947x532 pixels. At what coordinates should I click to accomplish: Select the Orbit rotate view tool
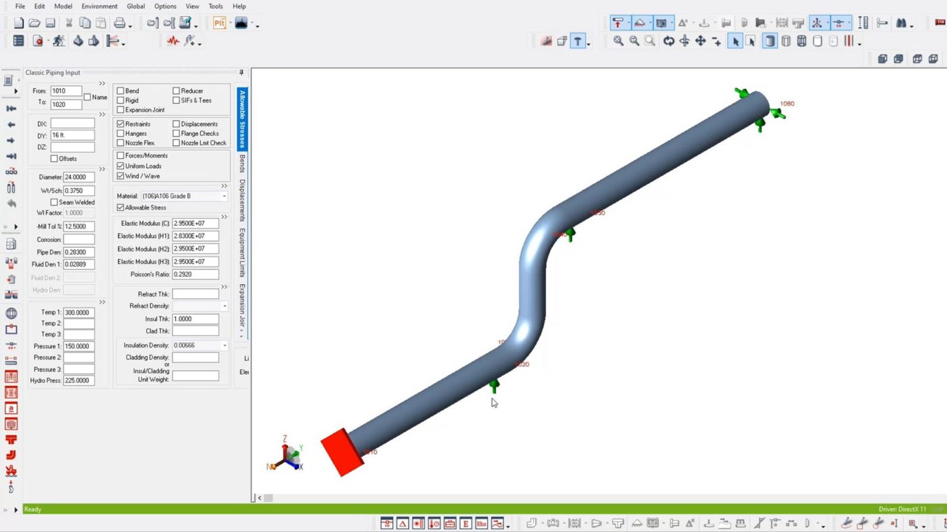[669, 41]
